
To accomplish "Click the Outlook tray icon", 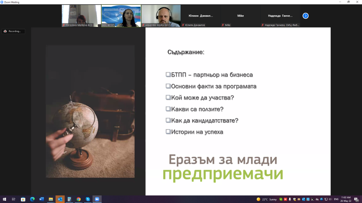I will pyautogui.click(x=303, y=199).
